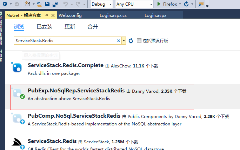Switch to the Web.config tab

click(70, 15)
